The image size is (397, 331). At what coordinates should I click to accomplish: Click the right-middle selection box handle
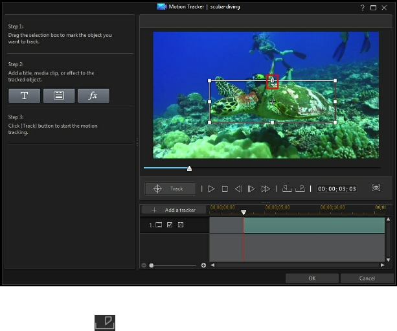pyautogui.click(x=335, y=102)
